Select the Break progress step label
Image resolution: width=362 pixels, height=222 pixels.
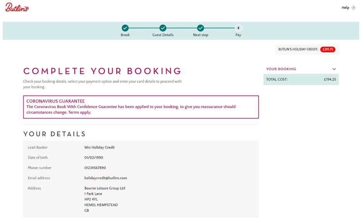click(x=125, y=35)
